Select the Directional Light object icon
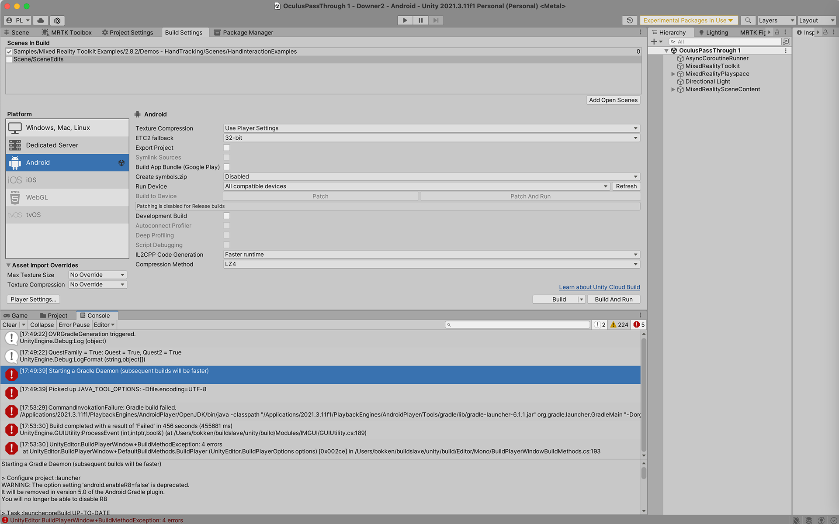 680,82
